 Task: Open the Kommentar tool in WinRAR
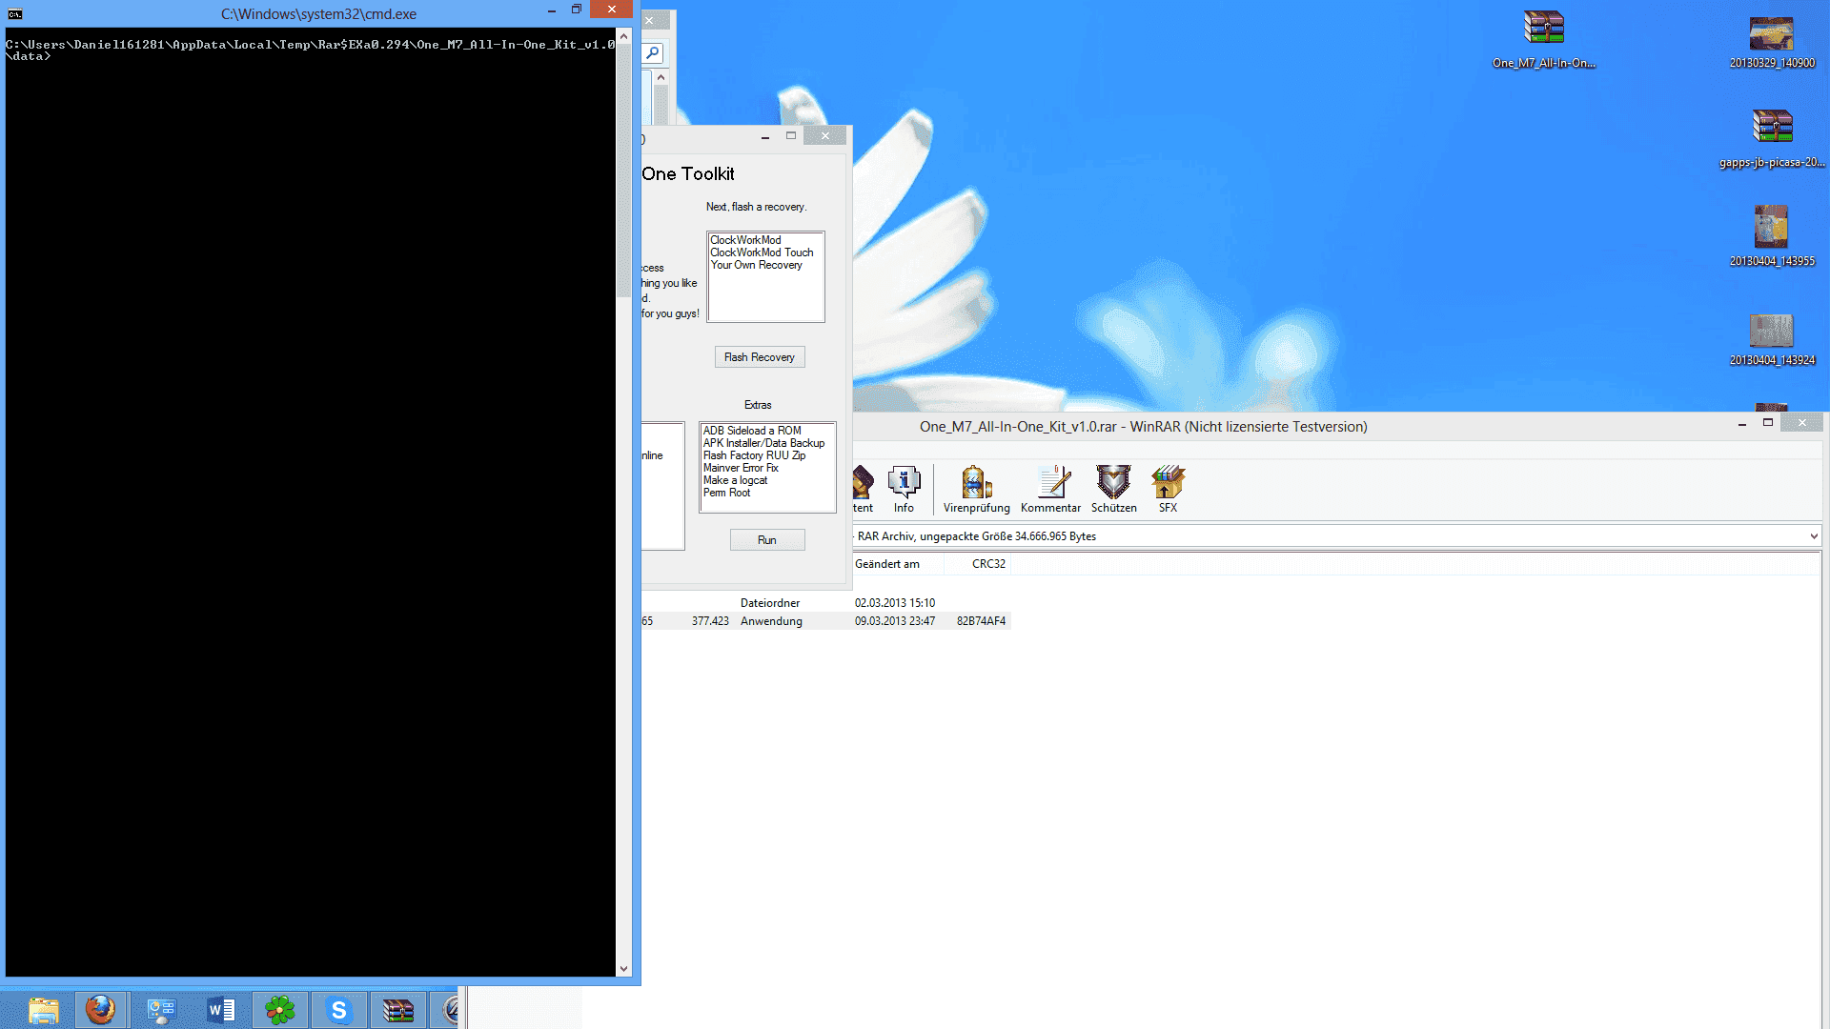[x=1050, y=489]
